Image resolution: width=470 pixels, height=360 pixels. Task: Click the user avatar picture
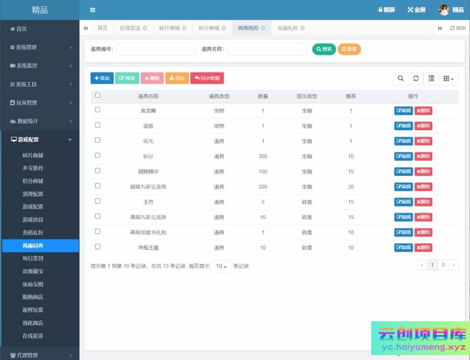tap(444, 10)
